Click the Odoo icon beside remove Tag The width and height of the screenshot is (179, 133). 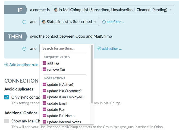[44, 69]
